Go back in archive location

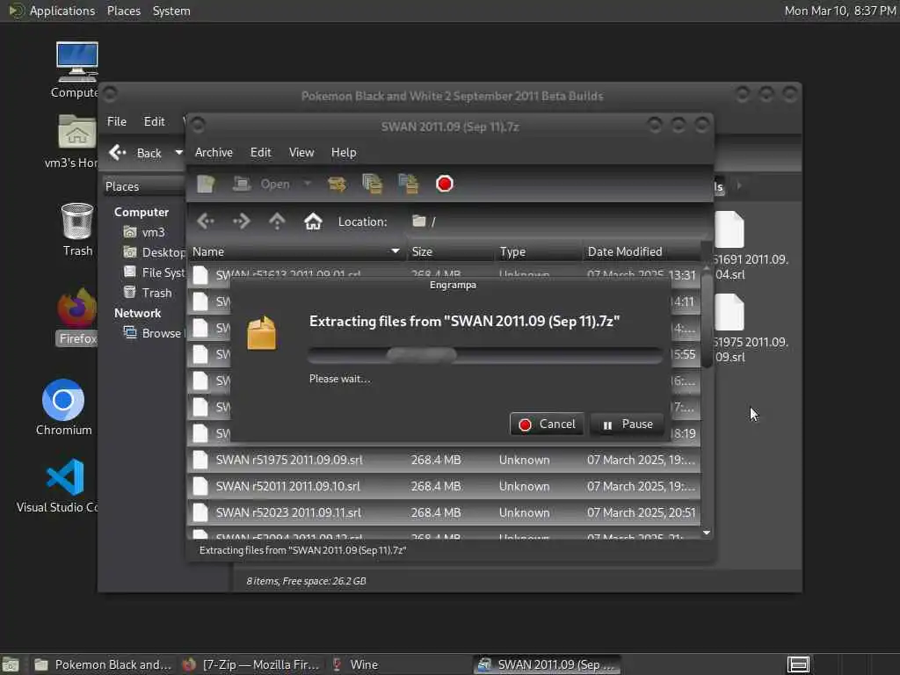(206, 221)
